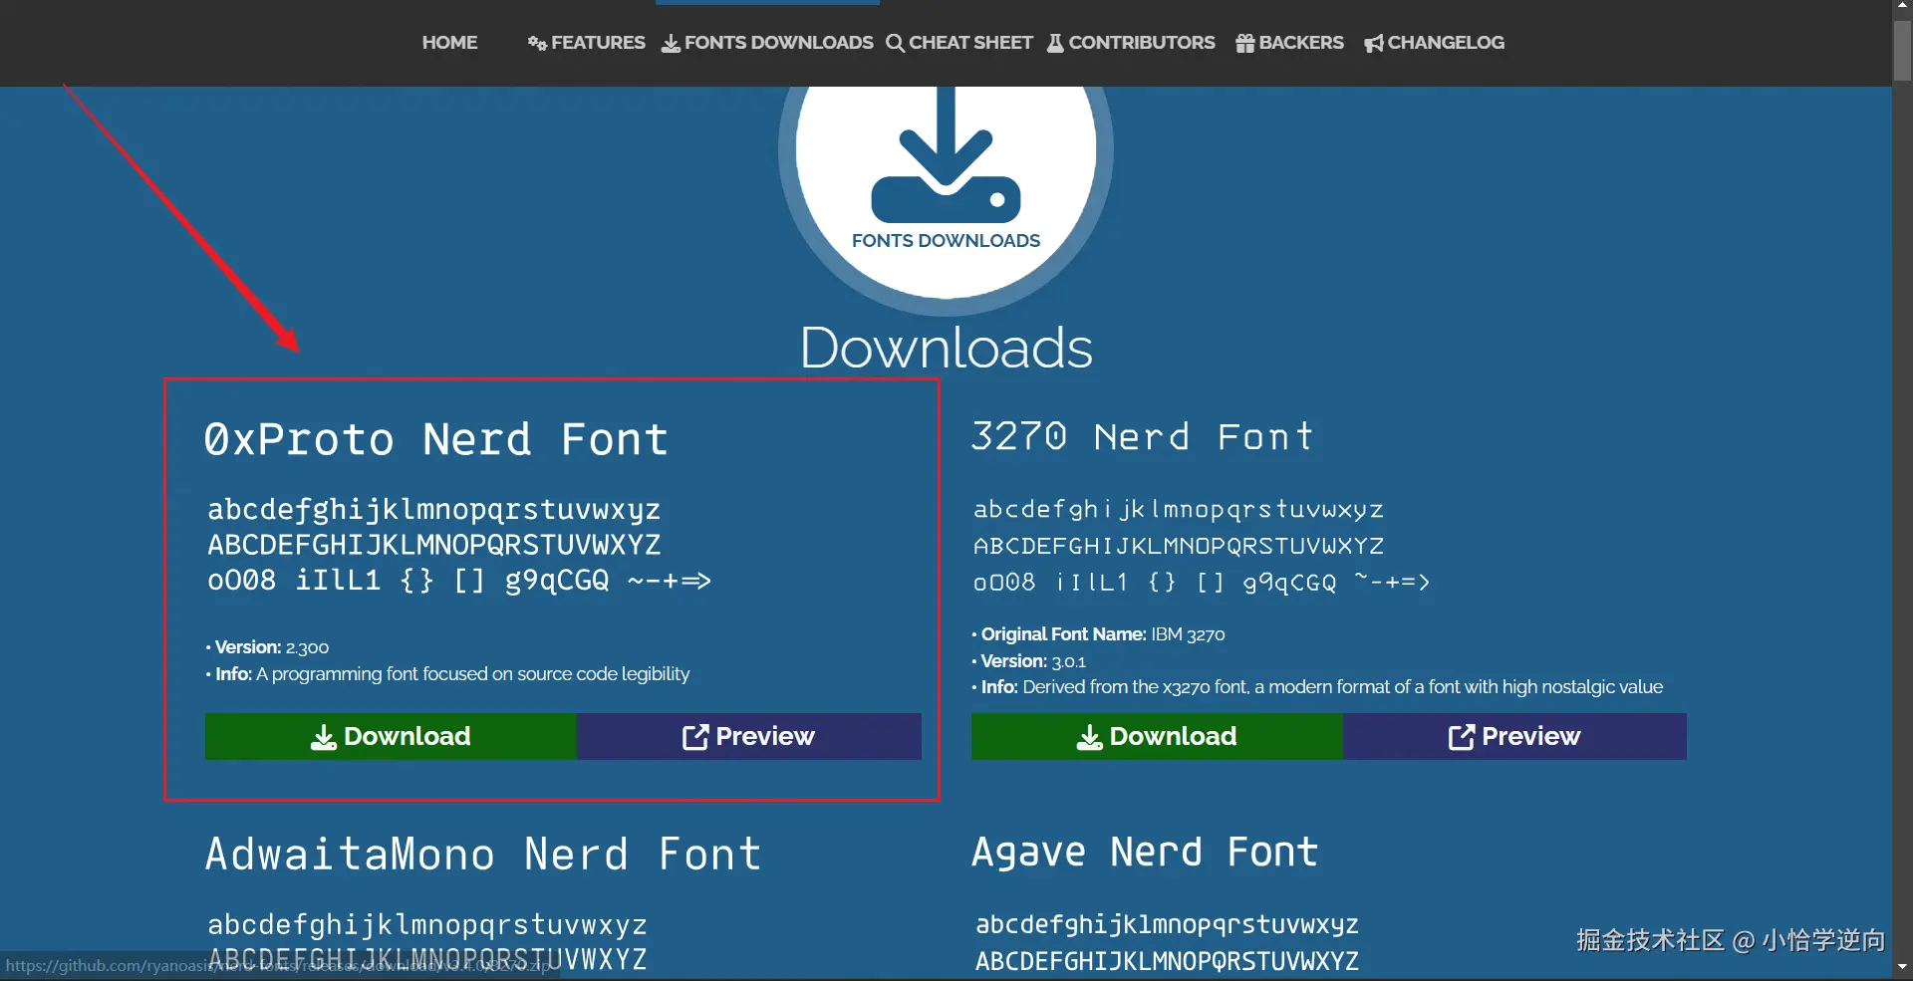
Task: Click the AdwaitaMono Nerd Font heading
Action: click(483, 855)
